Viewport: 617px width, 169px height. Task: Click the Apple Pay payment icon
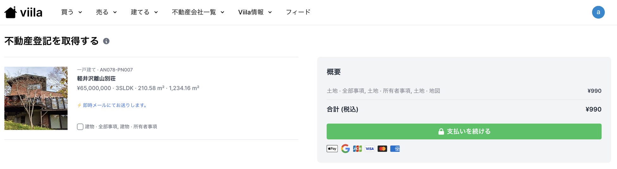pos(332,149)
